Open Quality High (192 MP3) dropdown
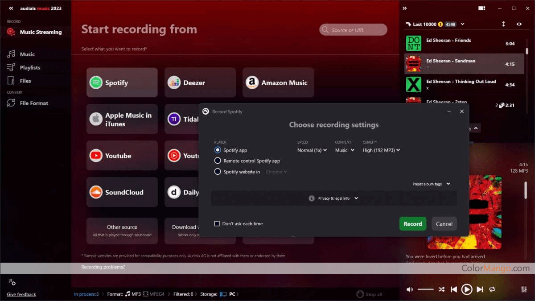This screenshot has width=535, height=301. (x=381, y=150)
